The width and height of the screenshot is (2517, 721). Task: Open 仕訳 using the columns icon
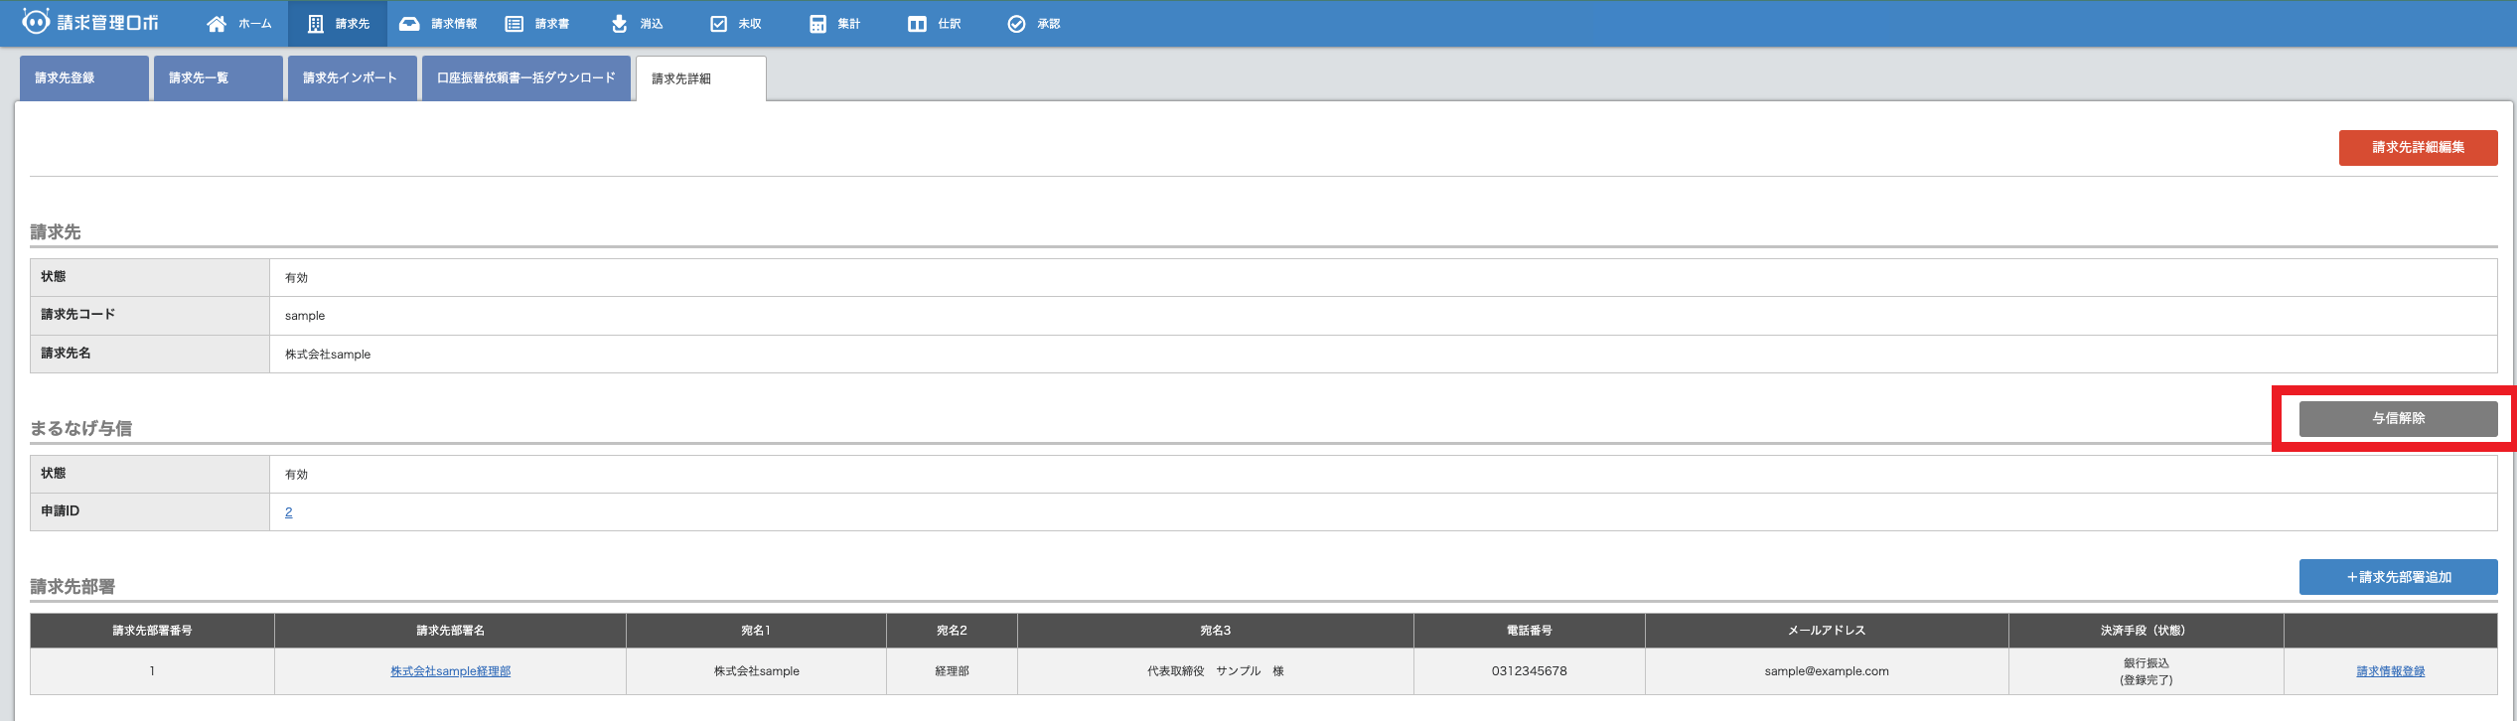pyautogui.click(x=917, y=24)
